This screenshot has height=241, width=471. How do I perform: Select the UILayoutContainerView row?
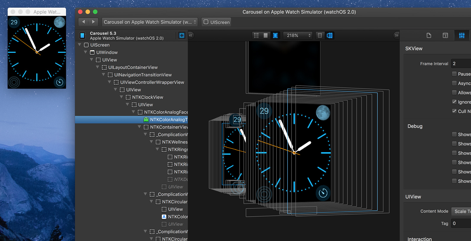click(131, 67)
